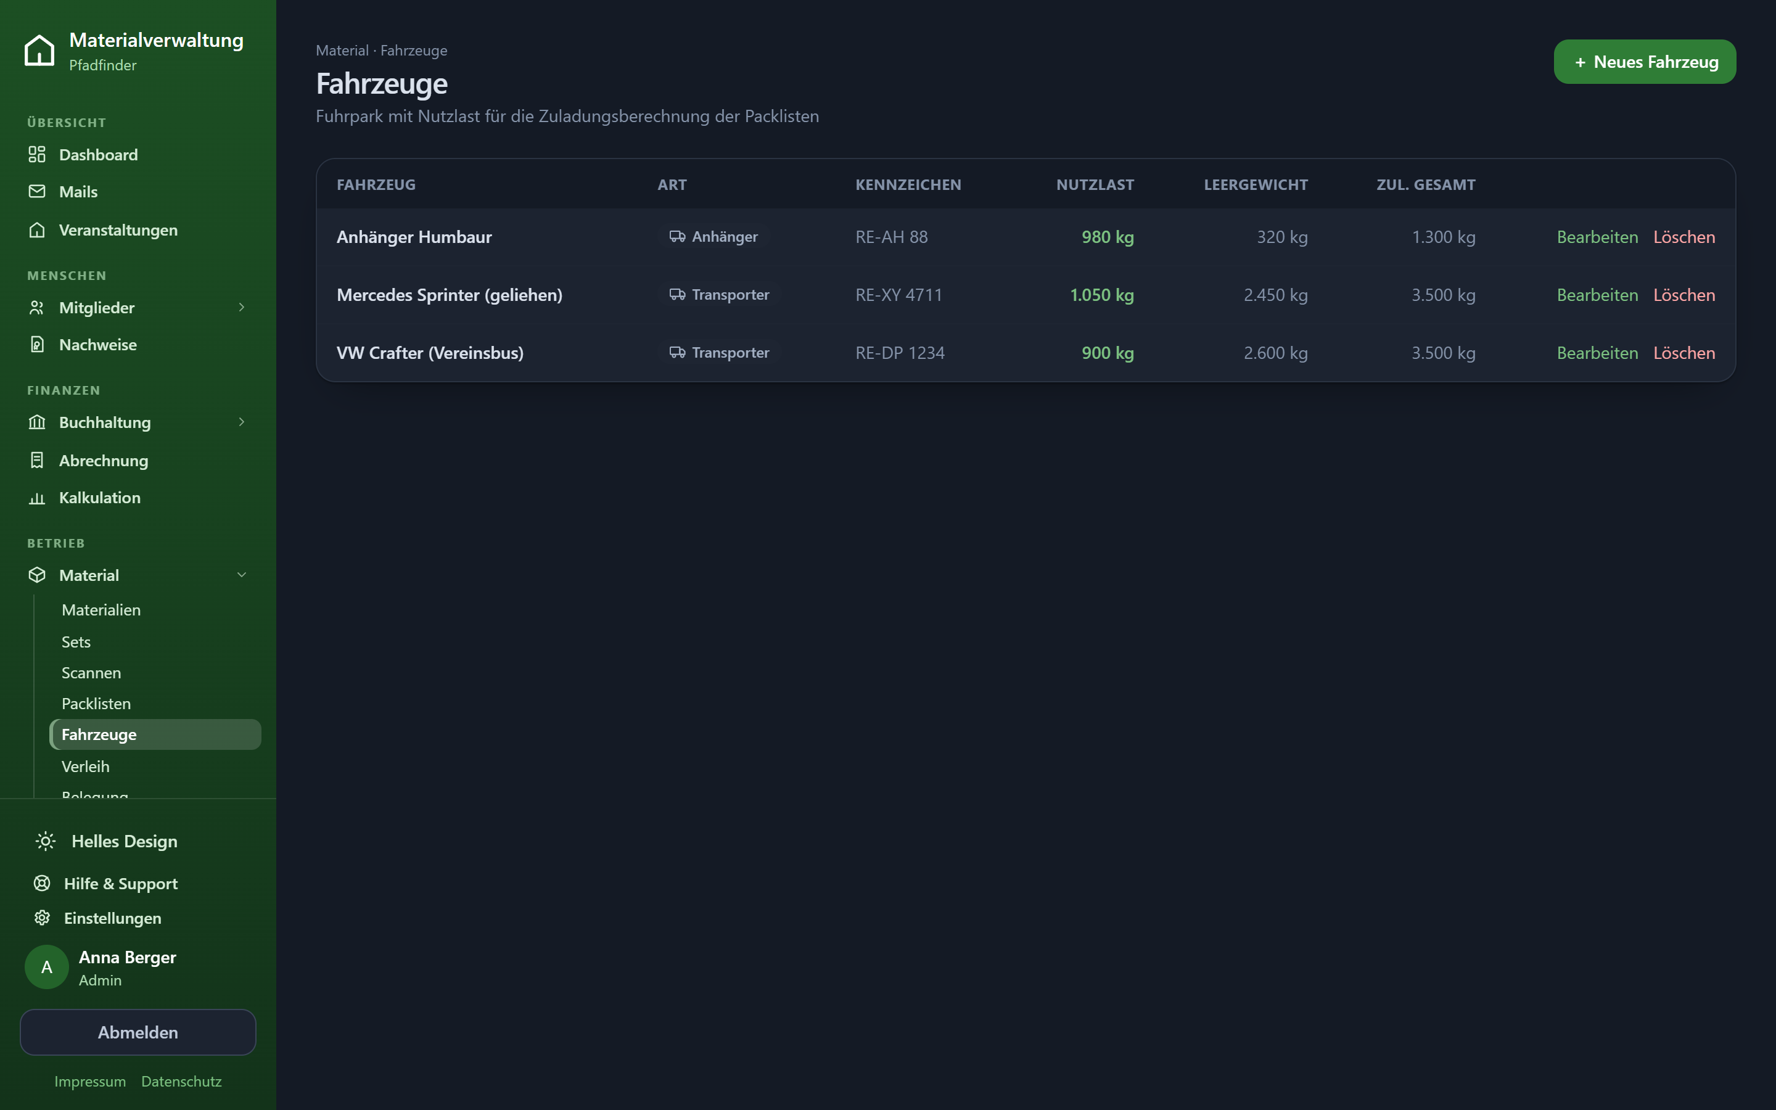Open Dashboard via its grid icon
This screenshot has width=1776, height=1110.
pyautogui.click(x=37, y=154)
